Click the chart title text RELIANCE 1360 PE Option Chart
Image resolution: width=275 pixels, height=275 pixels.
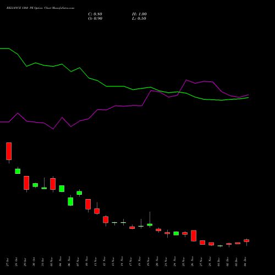point(29,8)
